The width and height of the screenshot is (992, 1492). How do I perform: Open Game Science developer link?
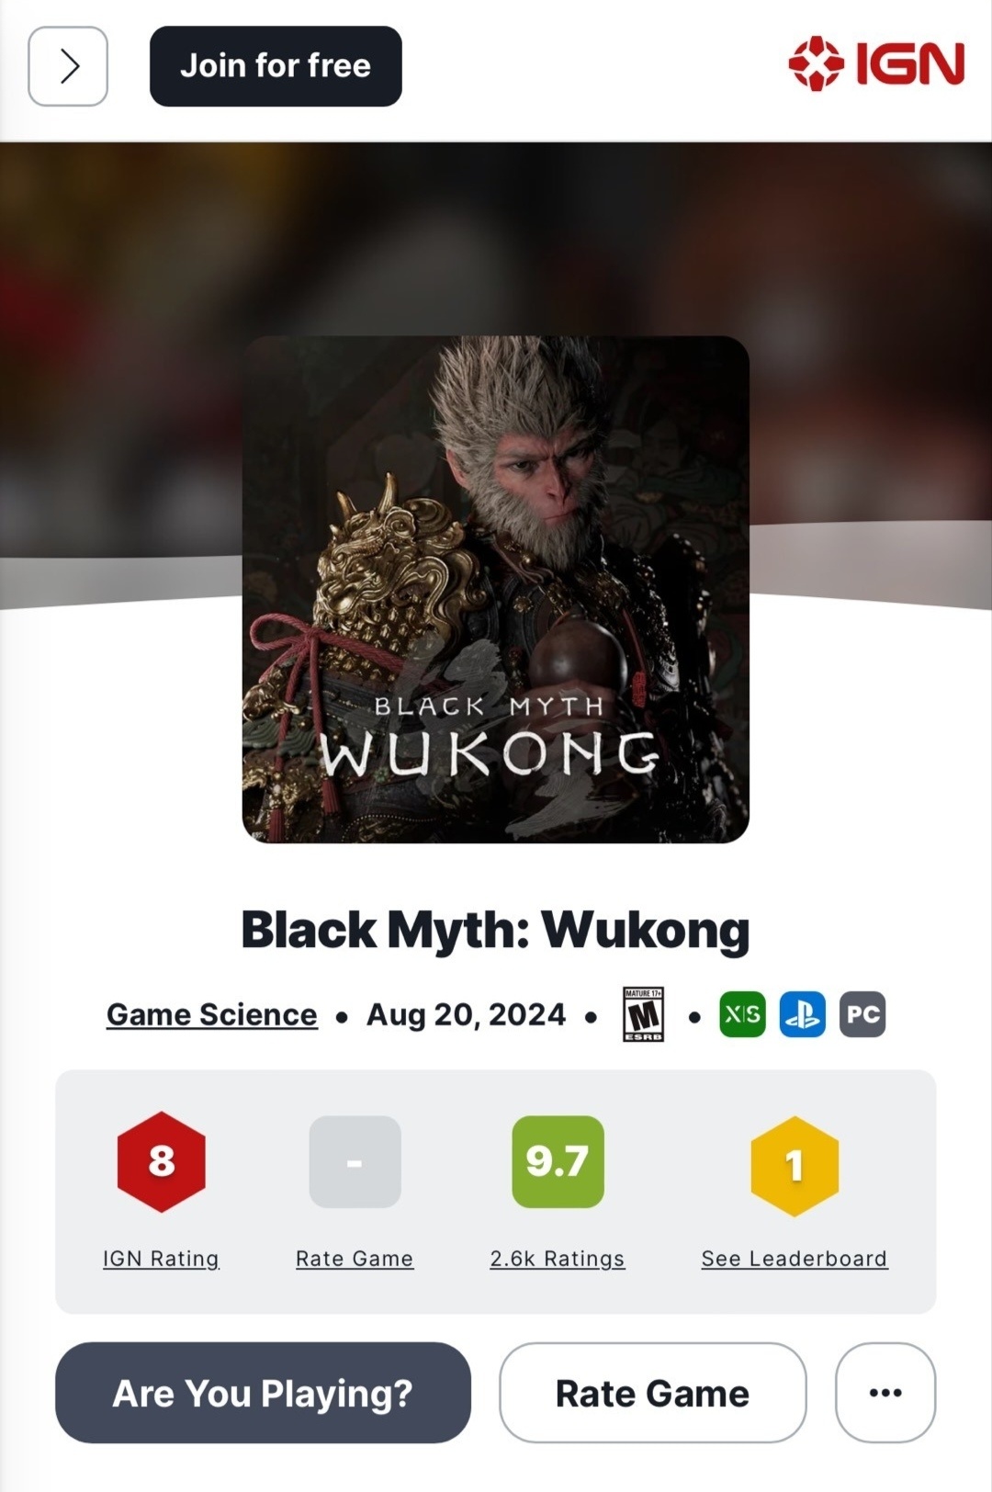click(212, 1014)
